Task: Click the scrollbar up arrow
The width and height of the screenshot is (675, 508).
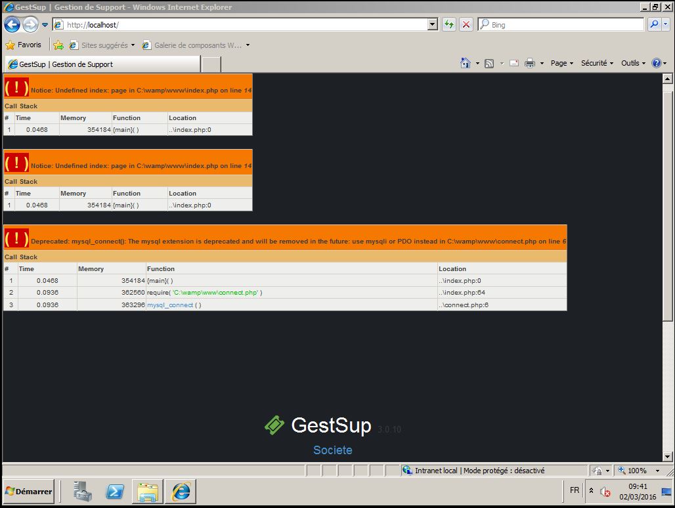Action: point(667,78)
